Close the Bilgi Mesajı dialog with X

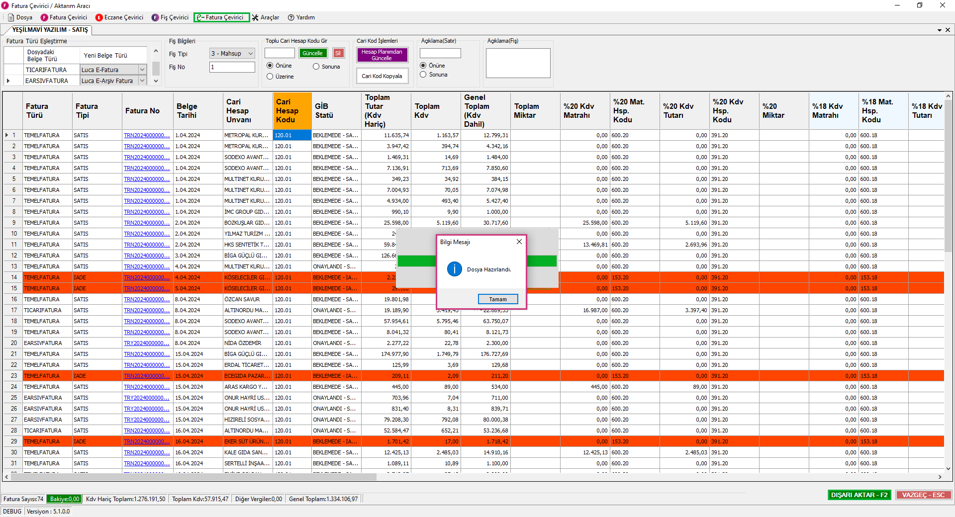pos(519,242)
